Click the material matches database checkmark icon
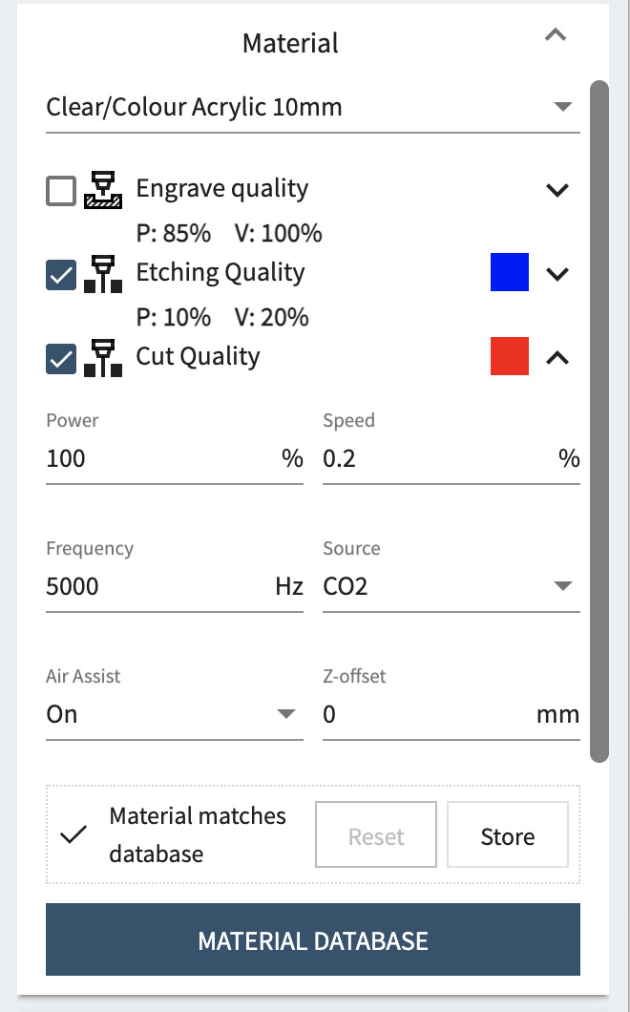 pos(73,834)
